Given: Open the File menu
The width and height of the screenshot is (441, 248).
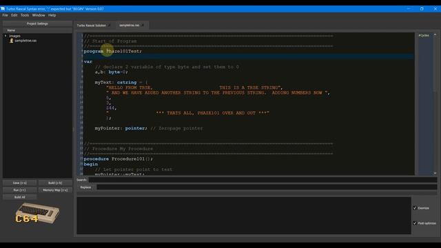Looking at the screenshot, I should [x=5, y=15].
